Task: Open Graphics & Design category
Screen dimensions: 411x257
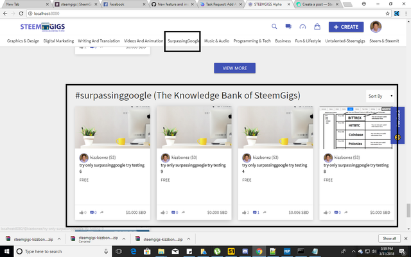Action: 23,41
